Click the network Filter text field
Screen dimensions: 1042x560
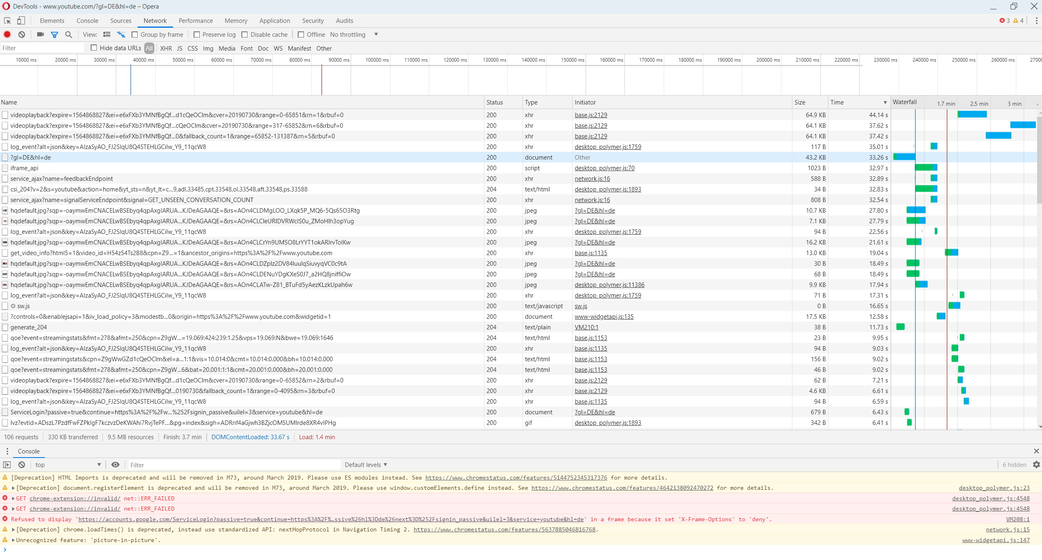pos(42,48)
